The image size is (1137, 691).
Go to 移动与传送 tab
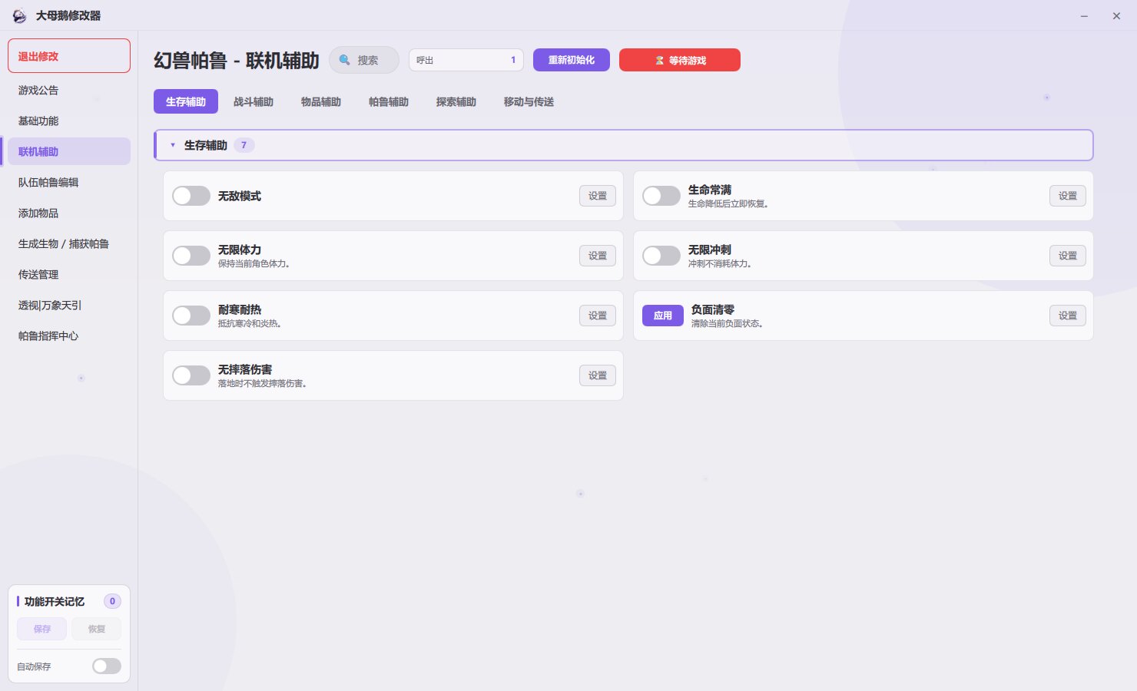pyautogui.click(x=529, y=101)
